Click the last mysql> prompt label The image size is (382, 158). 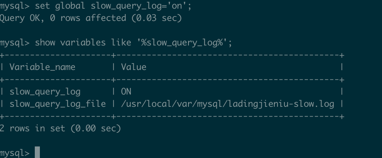14,153
